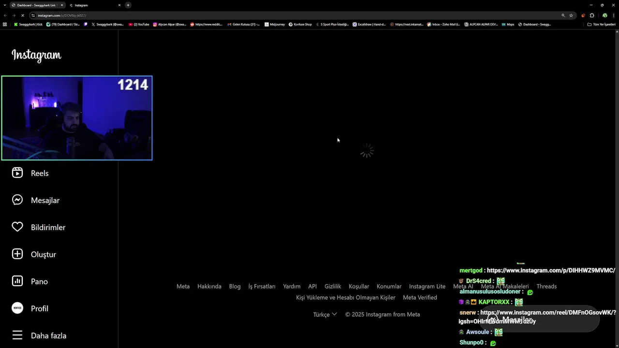Open Chrome three-dot menu
This screenshot has height=348, width=619.
613,15
